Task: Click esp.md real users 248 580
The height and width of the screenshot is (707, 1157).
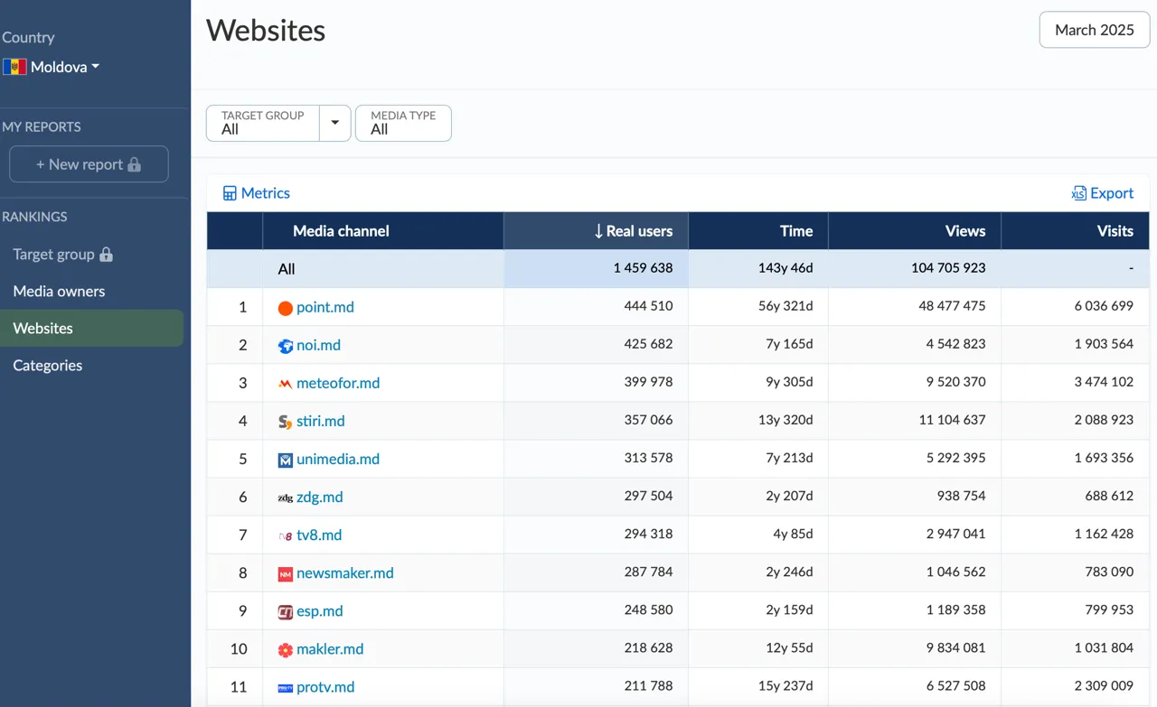Action: [648, 609]
